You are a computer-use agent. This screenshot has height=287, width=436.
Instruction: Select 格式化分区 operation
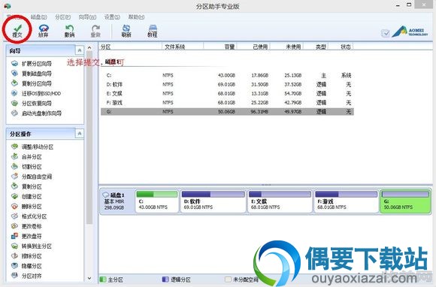point(29,216)
